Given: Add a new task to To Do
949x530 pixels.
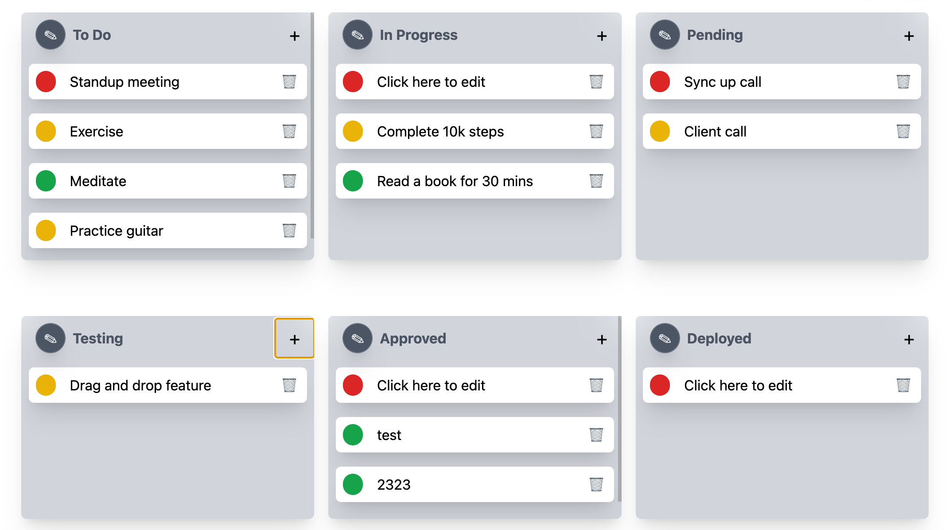Looking at the screenshot, I should point(295,36).
